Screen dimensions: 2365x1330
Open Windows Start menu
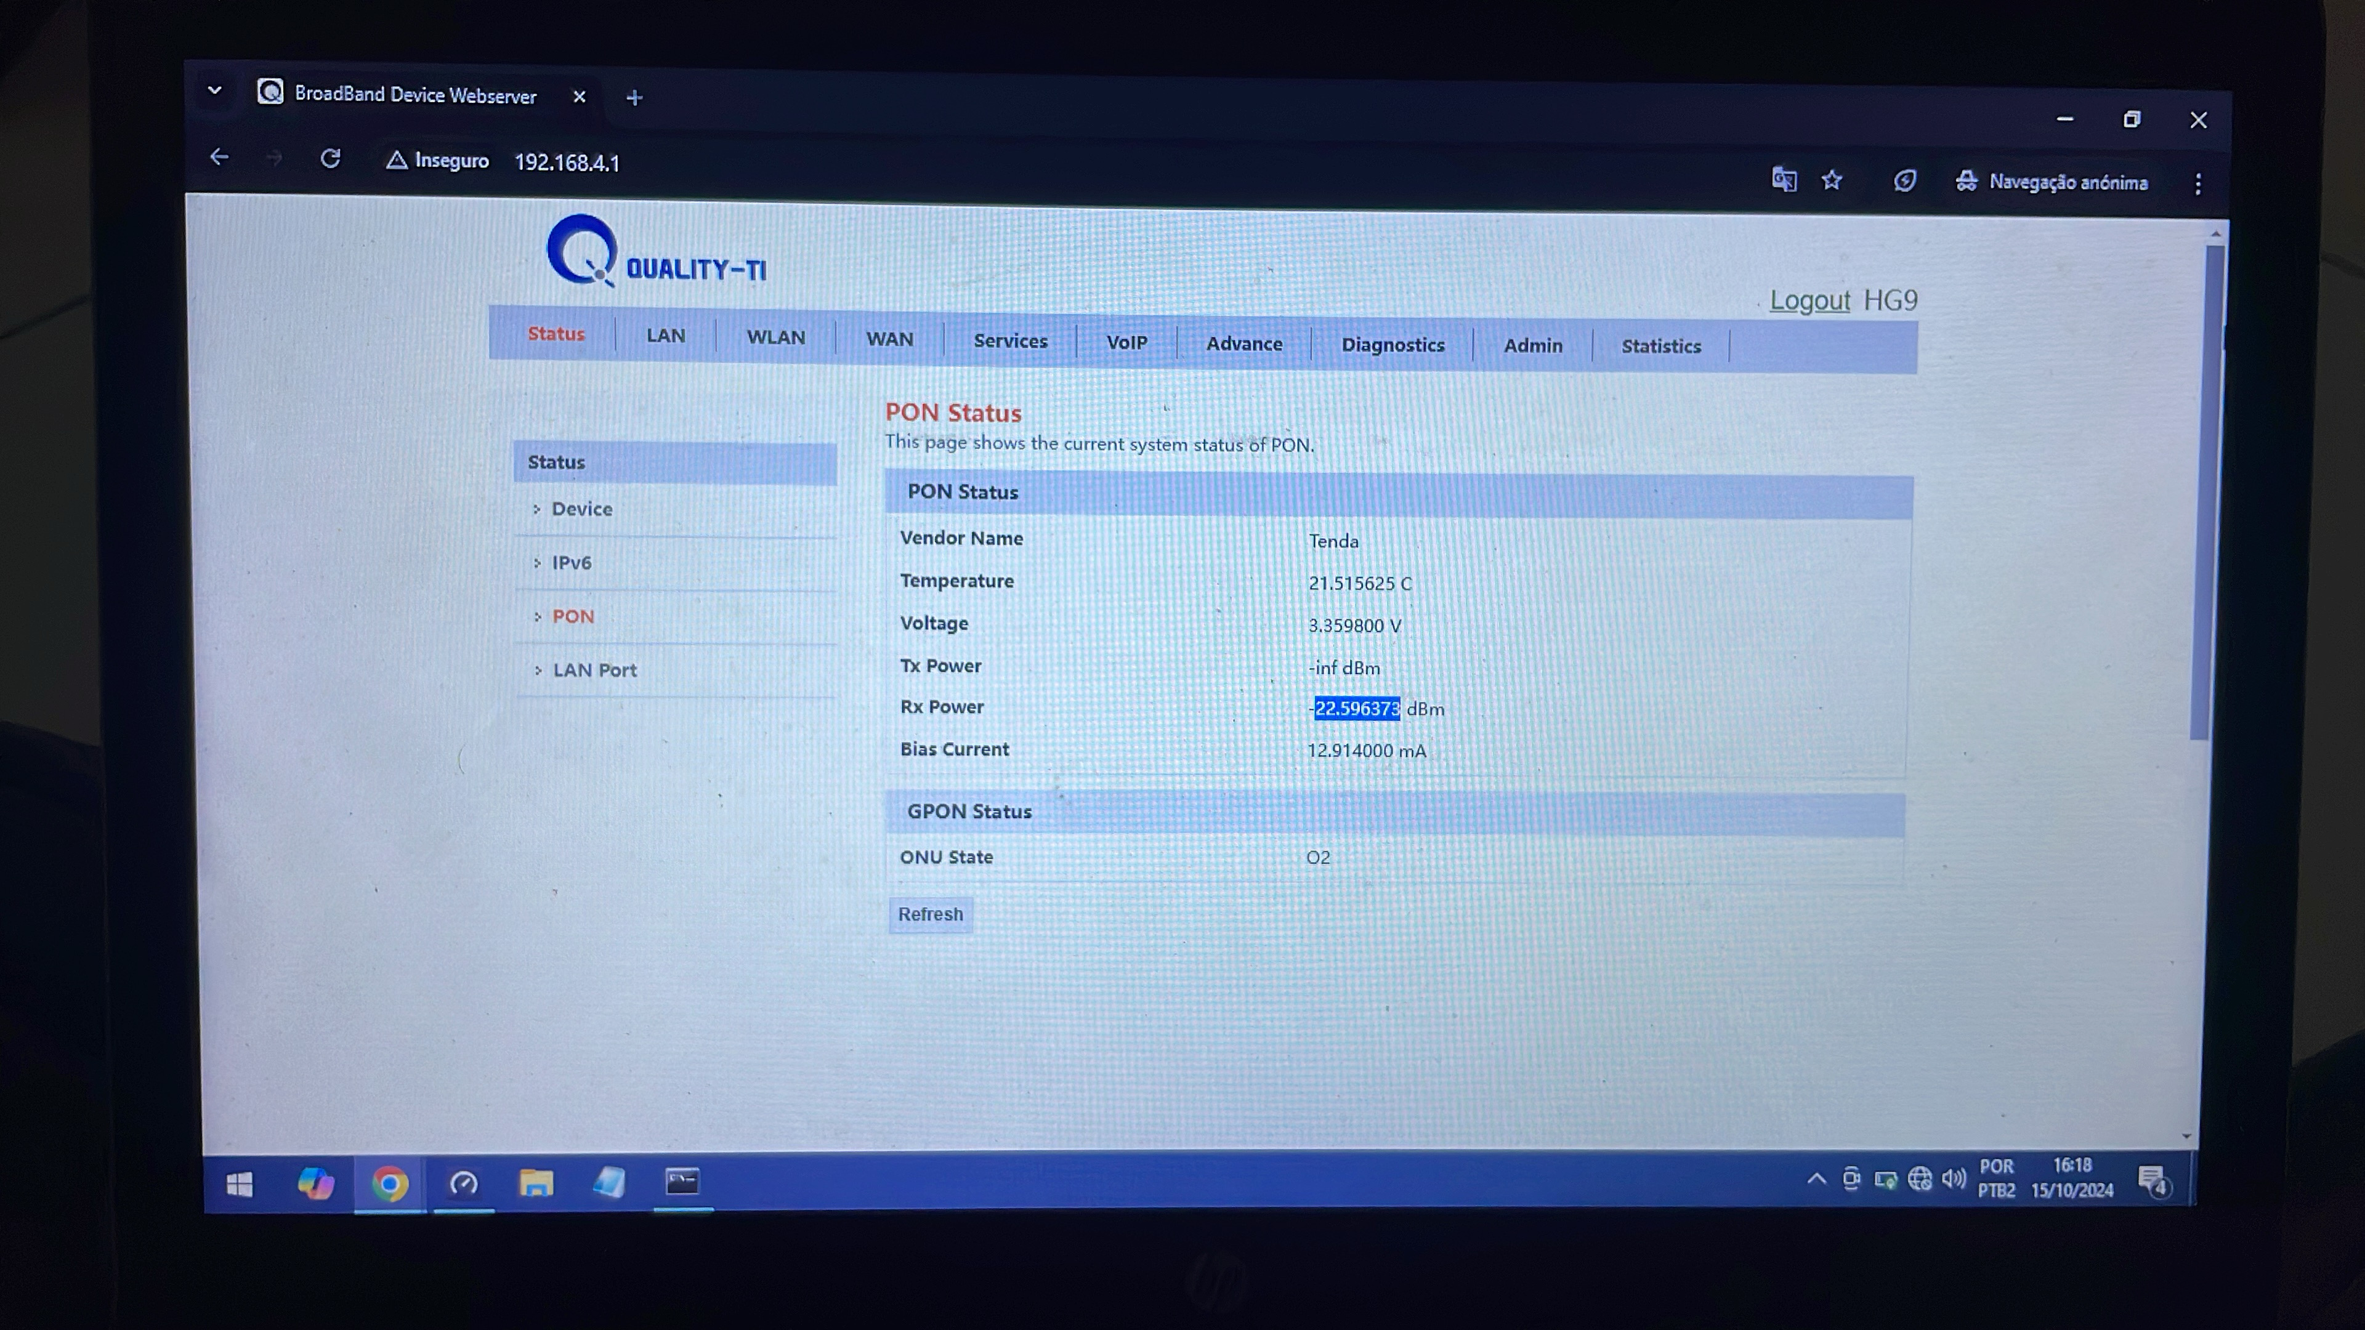[x=240, y=1184]
